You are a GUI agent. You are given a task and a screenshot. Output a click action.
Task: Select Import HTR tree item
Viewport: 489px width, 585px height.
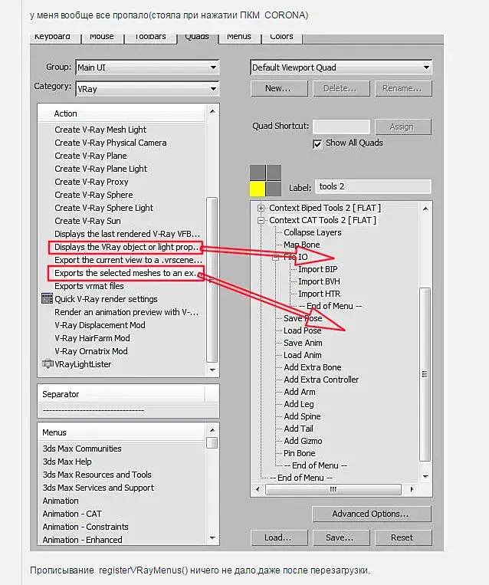coord(320,294)
